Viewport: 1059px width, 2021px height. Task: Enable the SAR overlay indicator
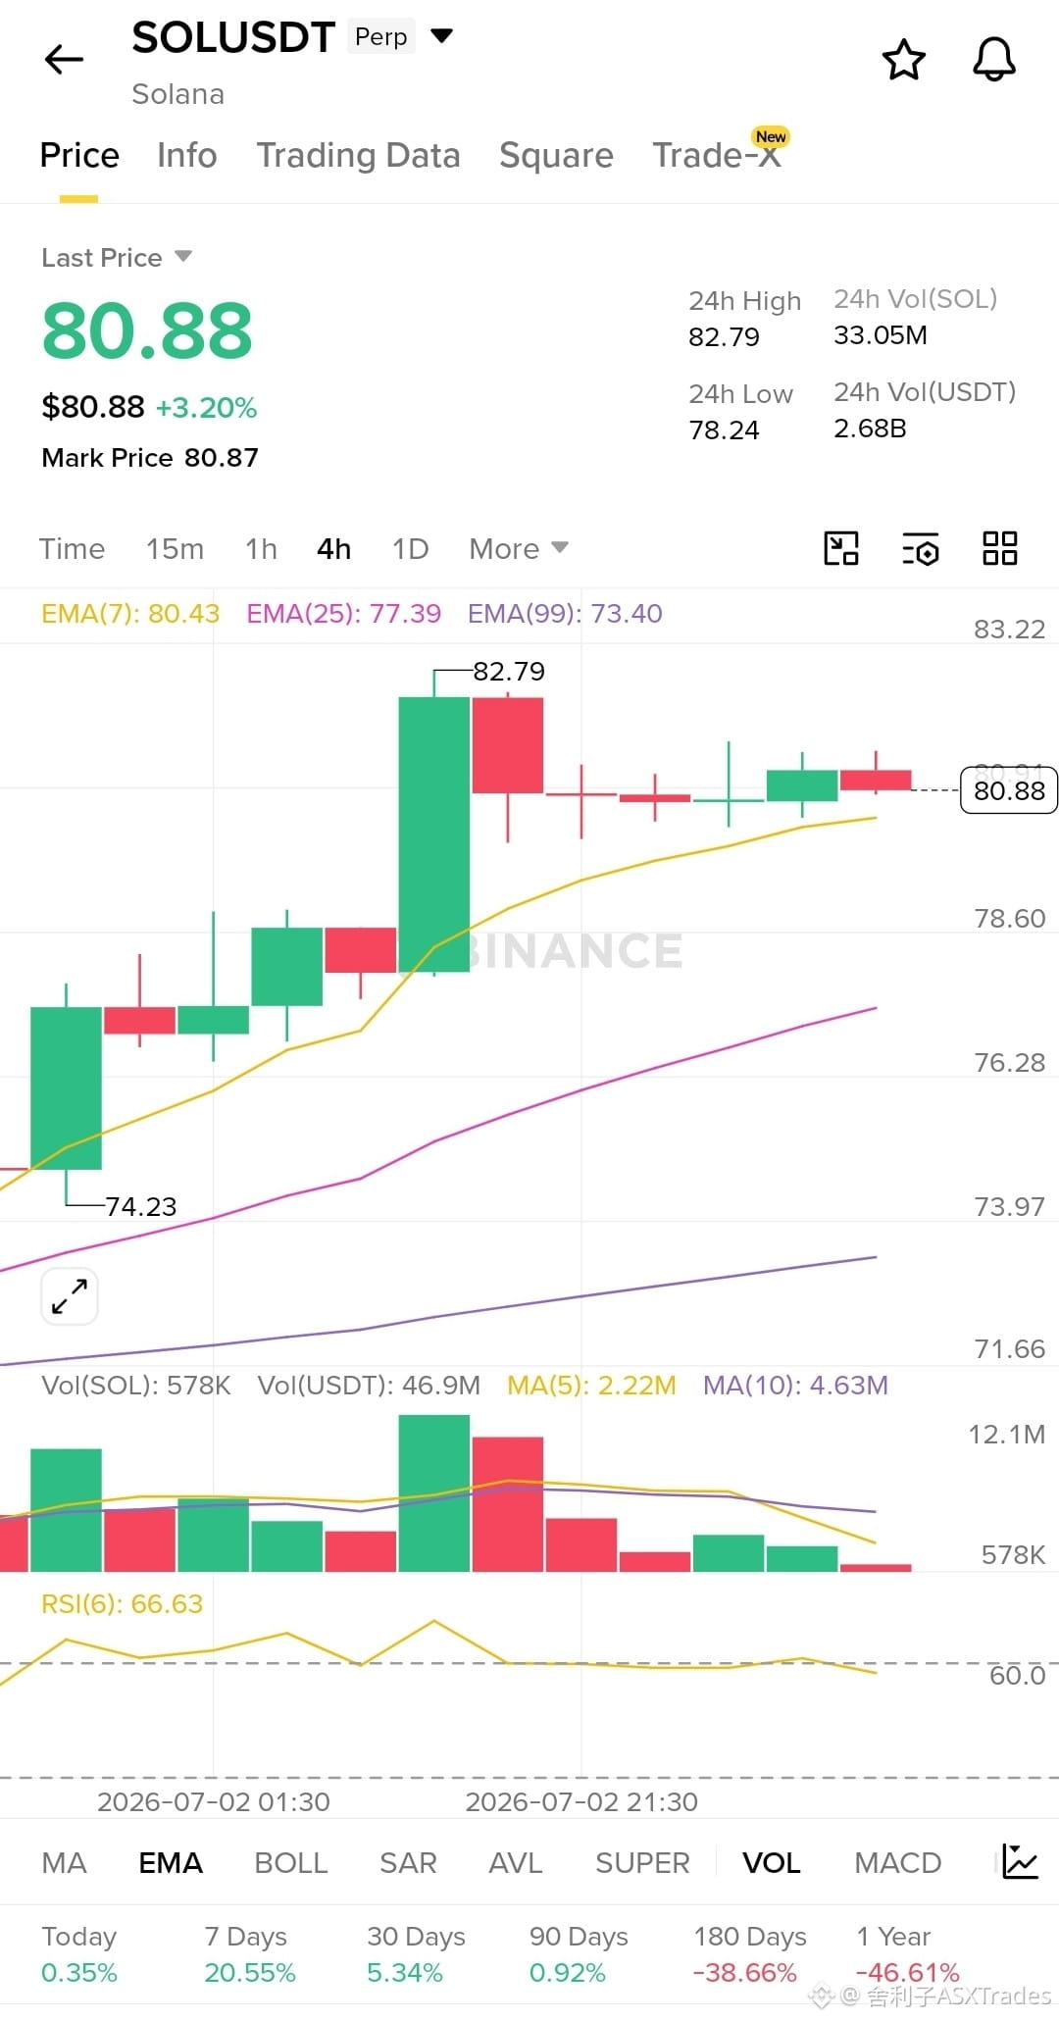[x=408, y=1862]
